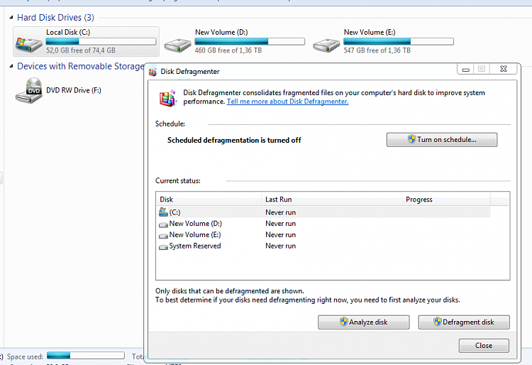The height and width of the screenshot is (365, 532).
Task: Click the DVD RW Drive (F:) label
Action: click(x=74, y=90)
